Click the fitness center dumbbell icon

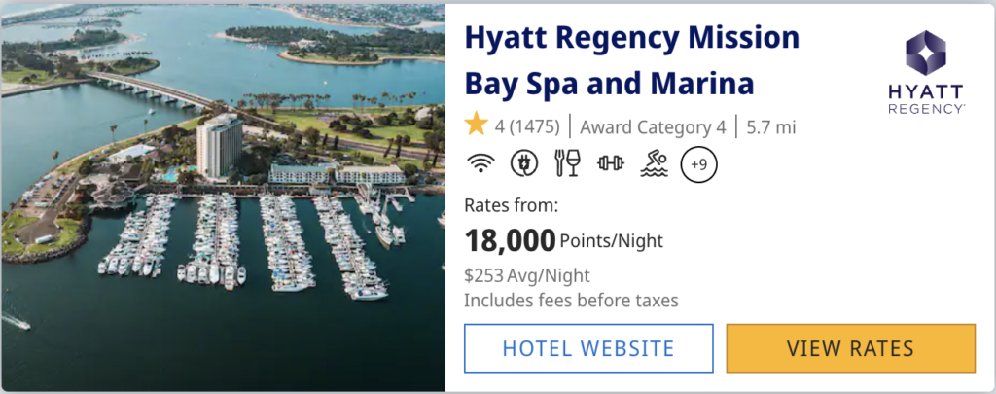coord(610,163)
